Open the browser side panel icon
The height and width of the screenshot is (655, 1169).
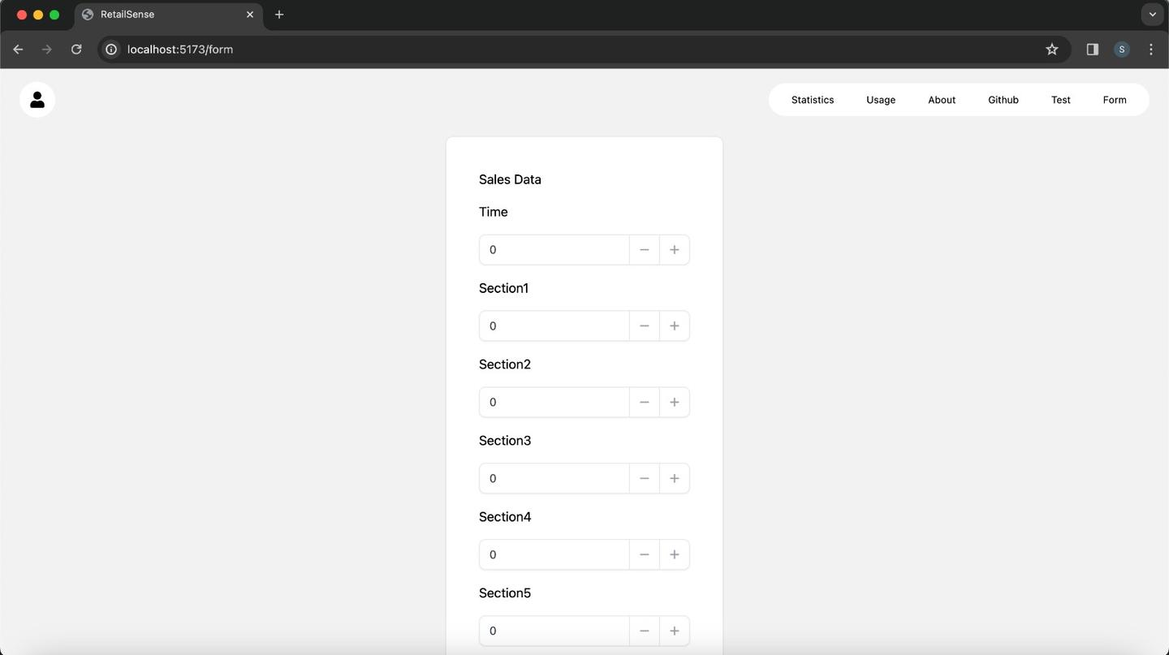[x=1093, y=50]
